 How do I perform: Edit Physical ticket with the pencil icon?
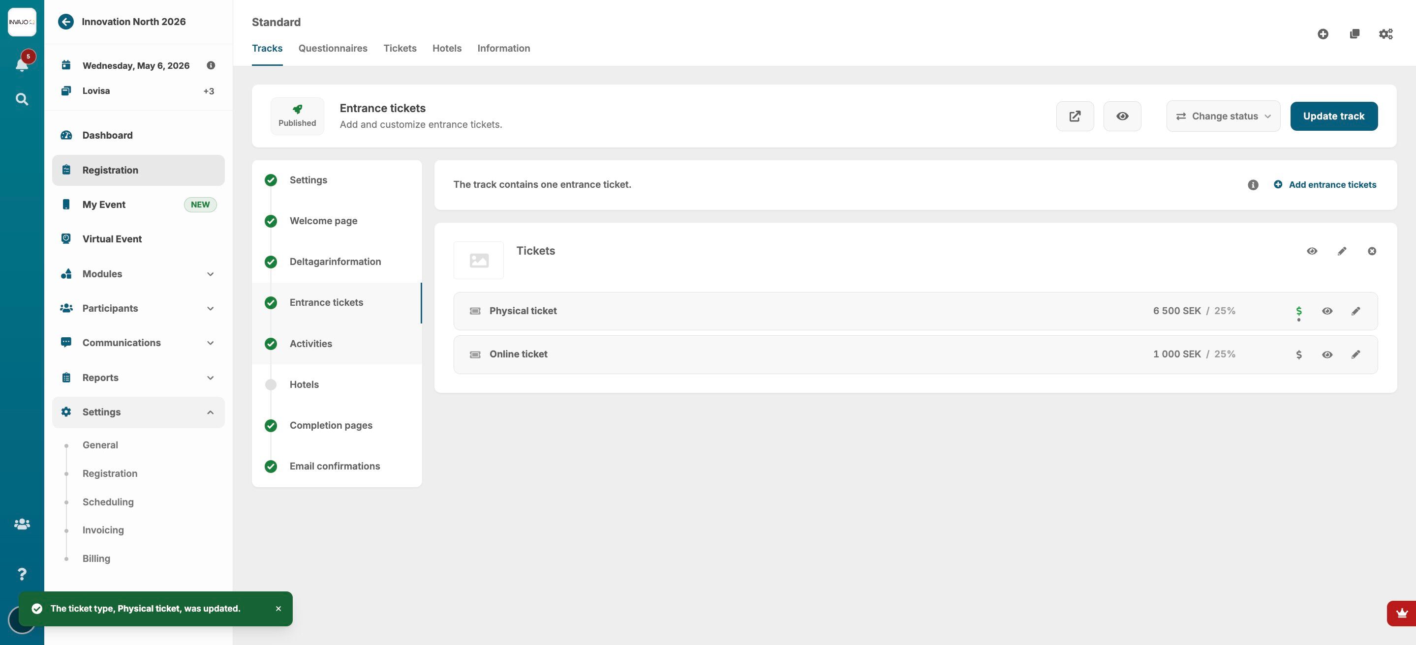[x=1355, y=311]
